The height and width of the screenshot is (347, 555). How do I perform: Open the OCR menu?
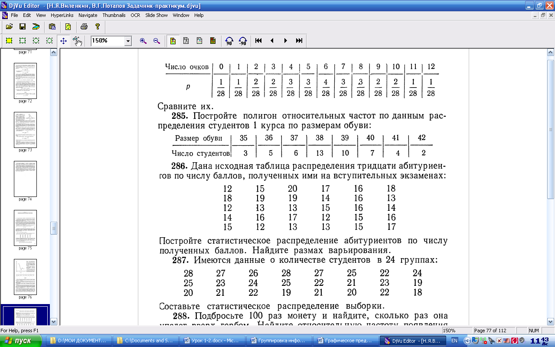coord(135,15)
